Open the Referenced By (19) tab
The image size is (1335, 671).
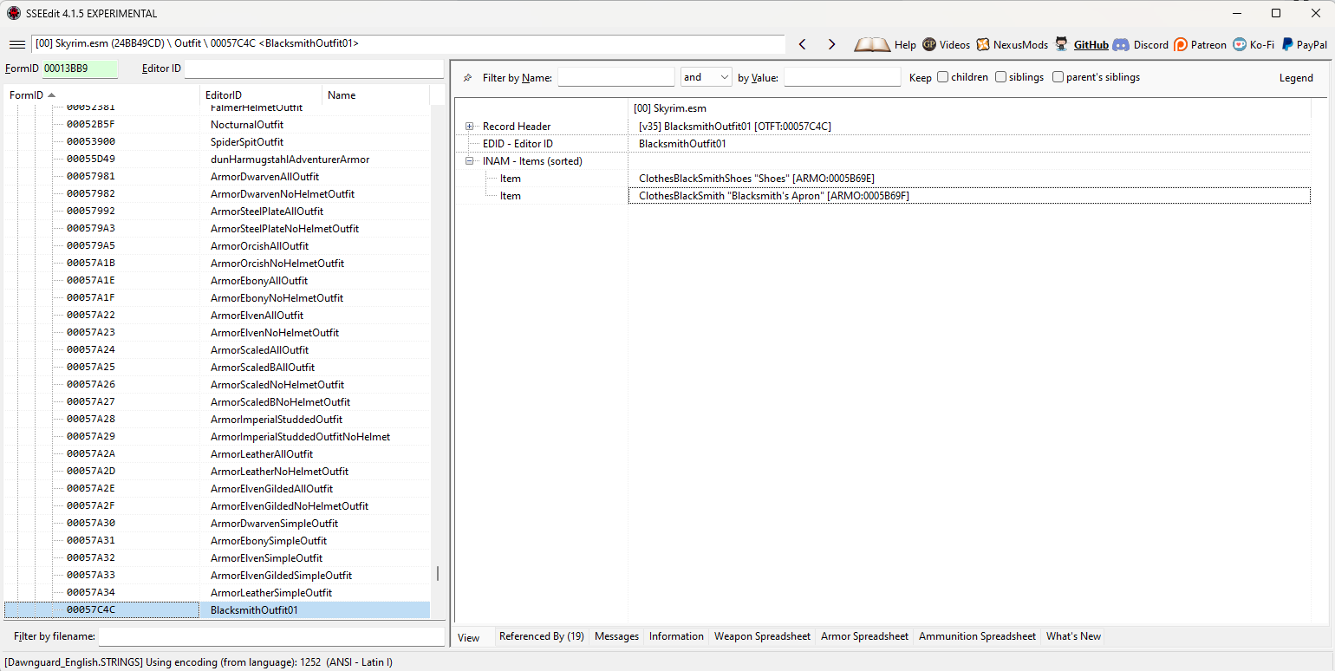coord(542,636)
